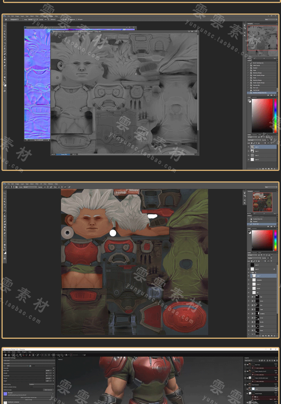Click Photoshop logo in middle window menu bar
281x404 pixels.
tap(4, 184)
